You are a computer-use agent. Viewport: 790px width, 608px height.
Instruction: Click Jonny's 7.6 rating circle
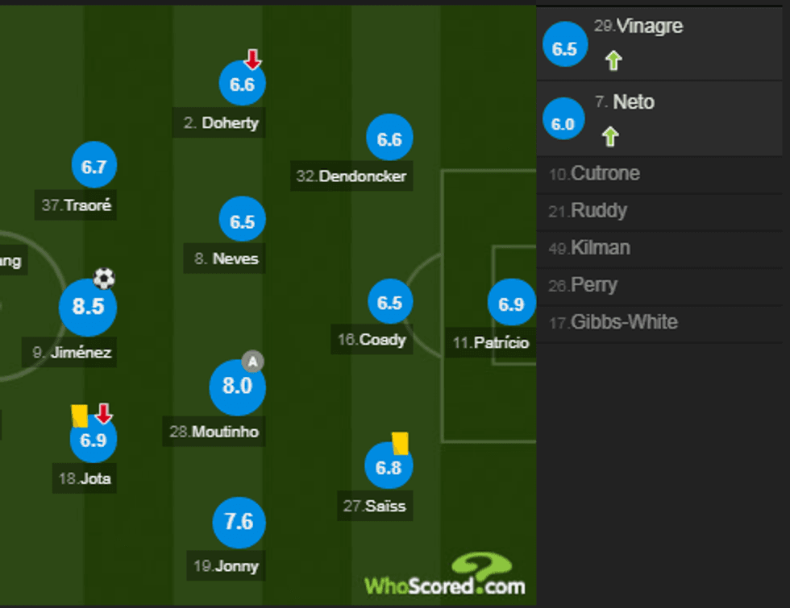point(239,523)
